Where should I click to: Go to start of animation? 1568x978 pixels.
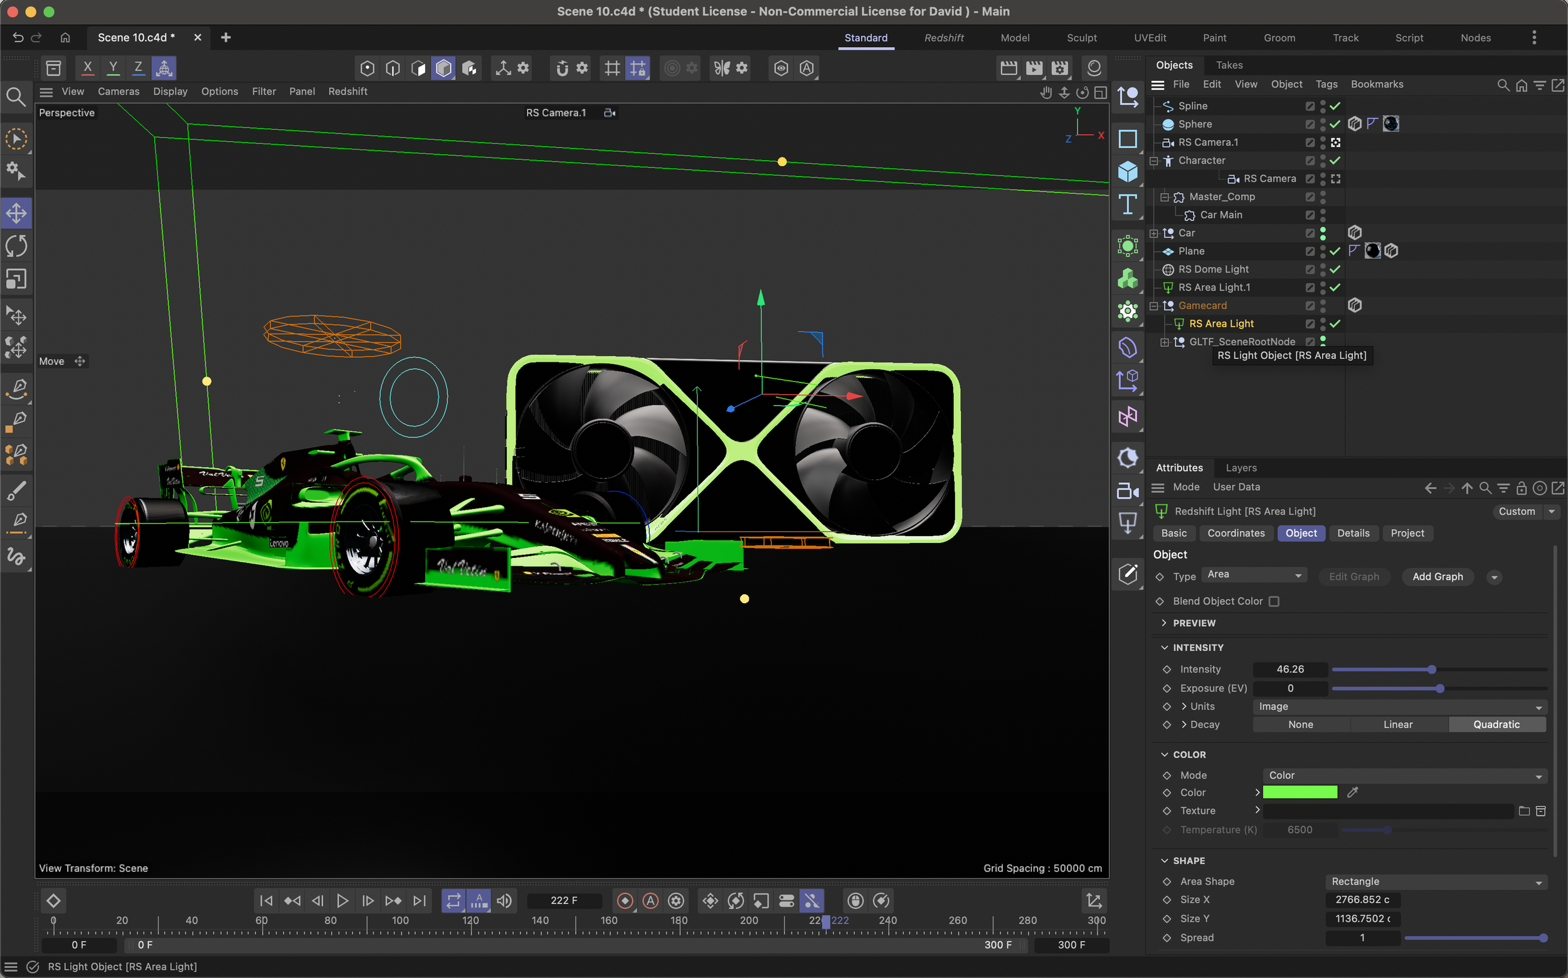(x=265, y=900)
